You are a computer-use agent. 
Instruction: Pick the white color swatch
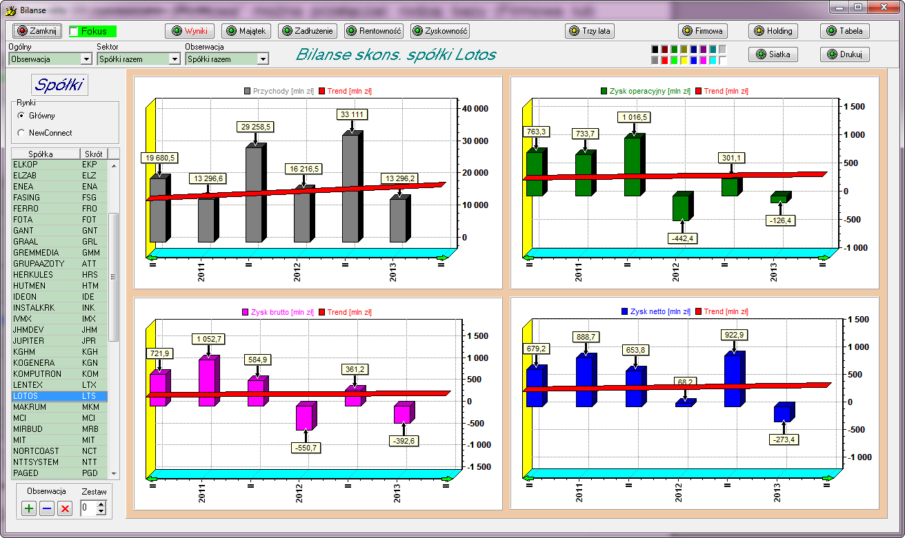pyautogui.click(x=722, y=60)
